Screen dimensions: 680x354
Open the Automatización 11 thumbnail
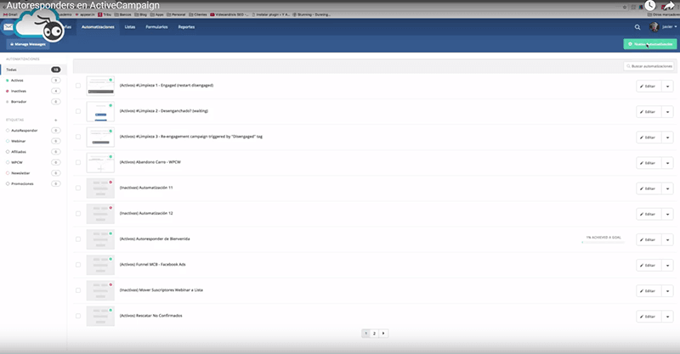pyautogui.click(x=100, y=188)
